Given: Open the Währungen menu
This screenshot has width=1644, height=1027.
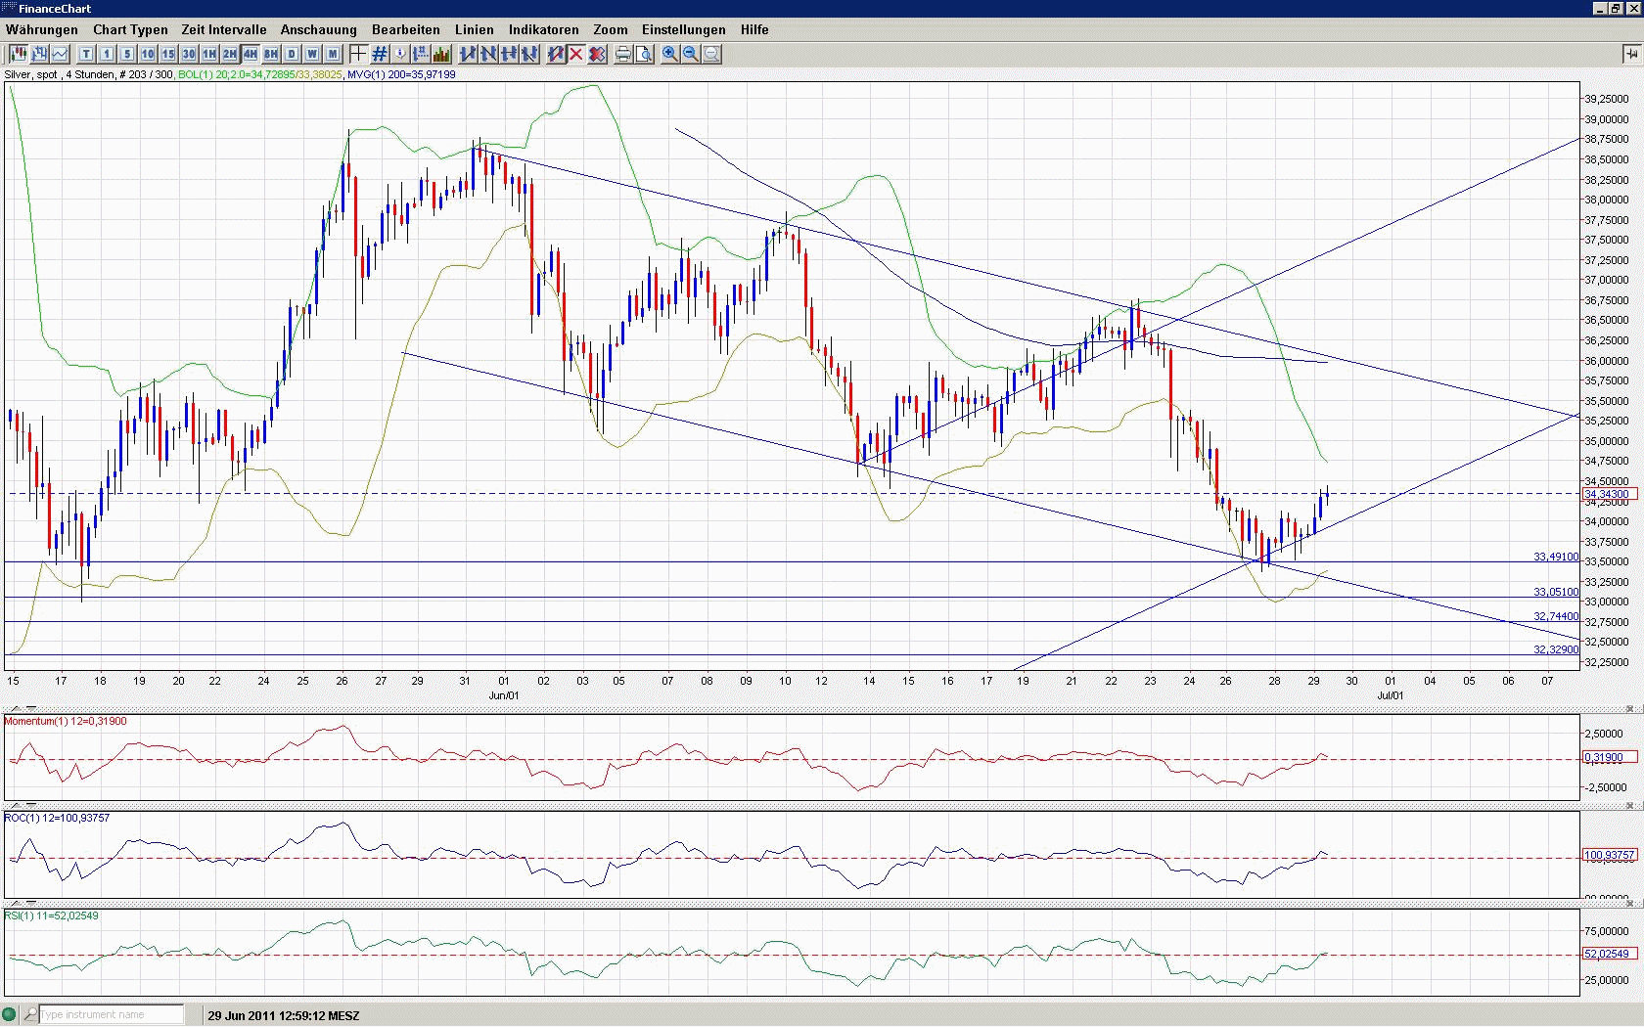Looking at the screenshot, I should tap(42, 29).
